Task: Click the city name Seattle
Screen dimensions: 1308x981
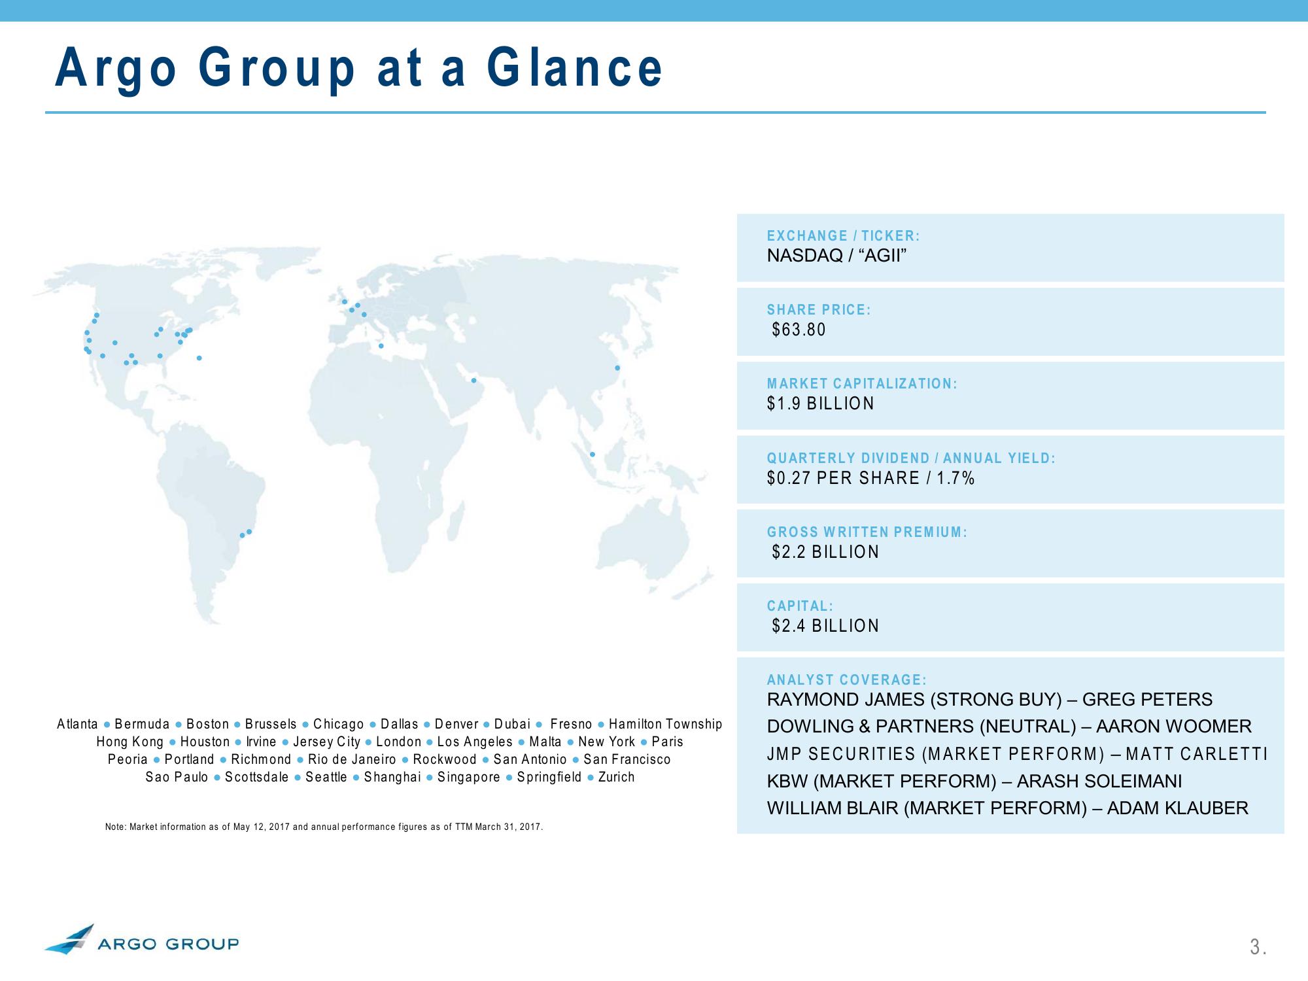Action: (326, 777)
